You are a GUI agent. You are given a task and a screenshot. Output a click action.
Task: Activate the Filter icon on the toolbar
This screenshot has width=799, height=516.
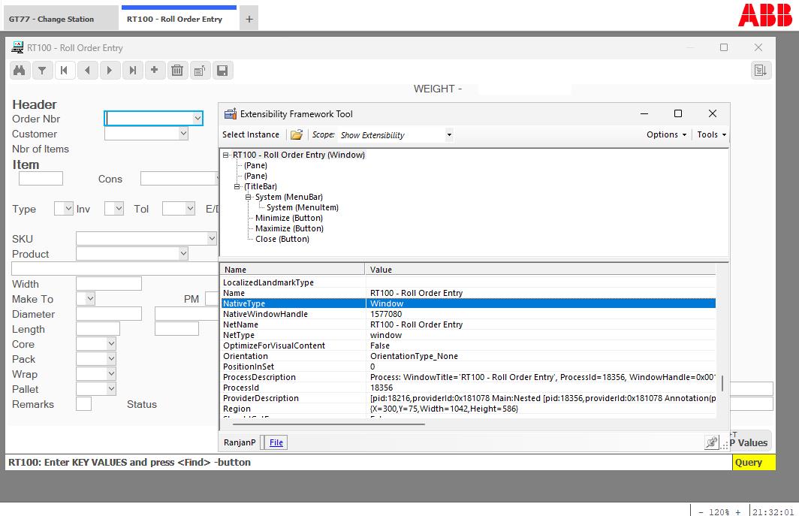pyautogui.click(x=42, y=70)
